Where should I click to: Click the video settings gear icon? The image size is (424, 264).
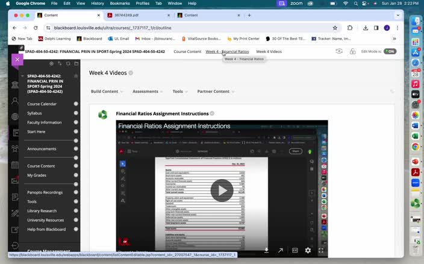tap(308, 250)
